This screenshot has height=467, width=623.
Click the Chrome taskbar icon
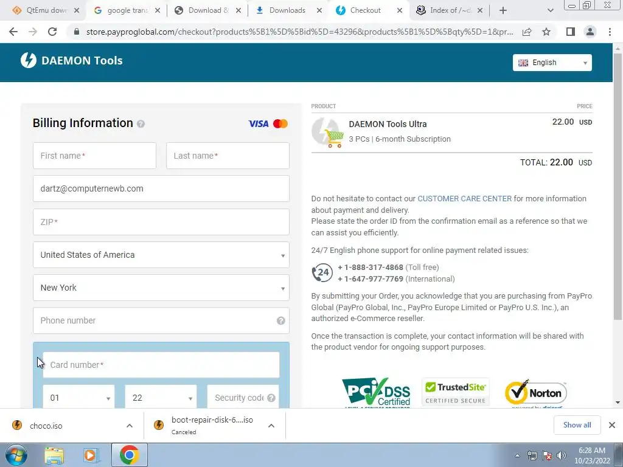(130, 455)
